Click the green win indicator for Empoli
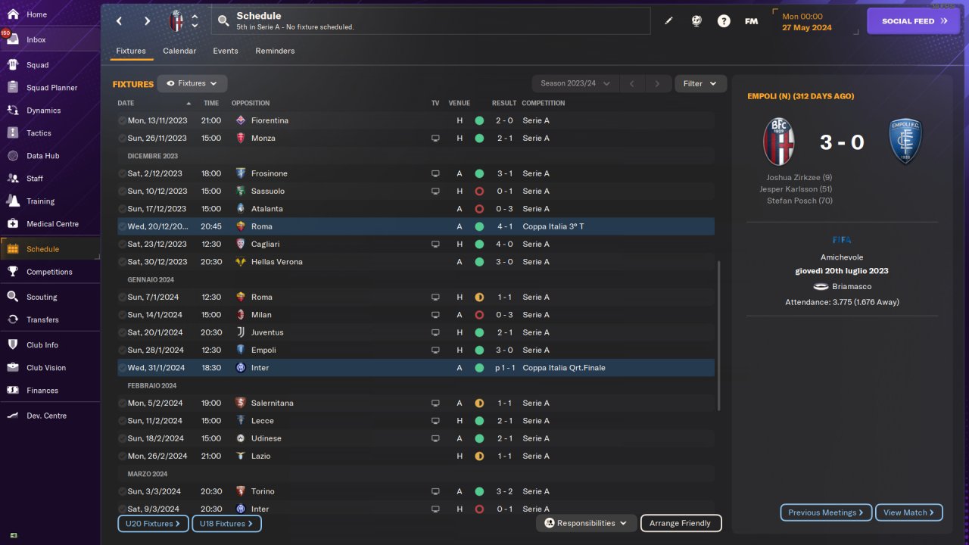 pos(479,350)
